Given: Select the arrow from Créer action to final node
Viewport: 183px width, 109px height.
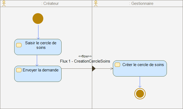Looking at the screenshot, I should click(x=140, y=82).
